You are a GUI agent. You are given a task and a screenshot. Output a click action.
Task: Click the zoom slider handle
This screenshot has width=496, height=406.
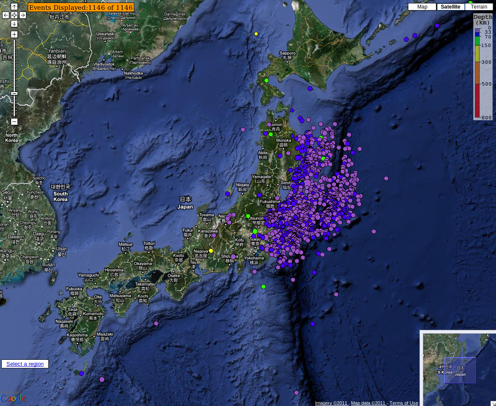(x=14, y=93)
